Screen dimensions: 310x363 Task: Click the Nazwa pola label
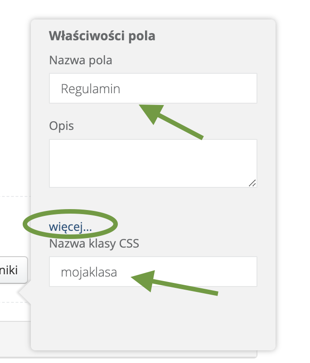[x=80, y=60]
